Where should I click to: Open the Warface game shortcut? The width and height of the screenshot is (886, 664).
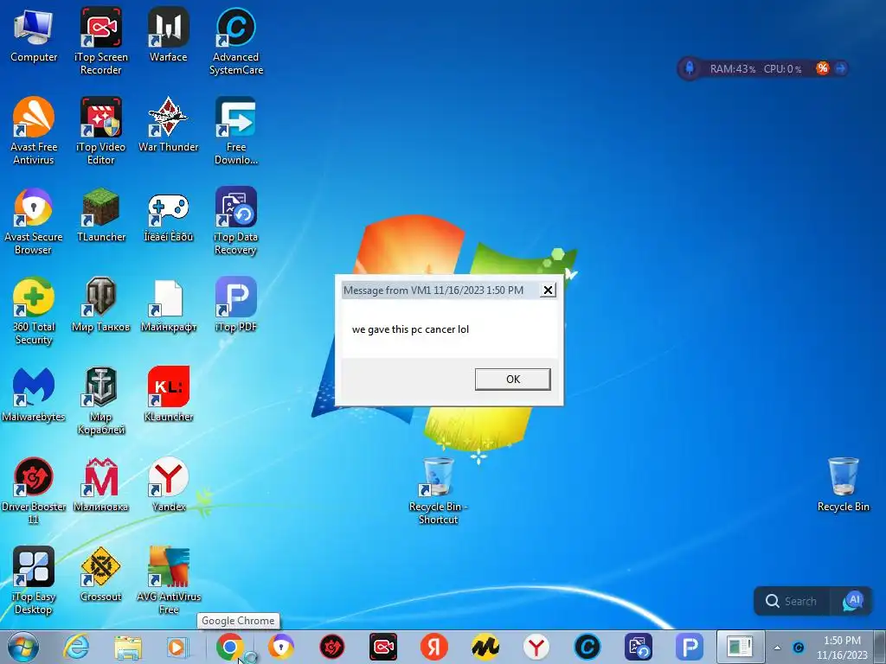pyautogui.click(x=169, y=35)
